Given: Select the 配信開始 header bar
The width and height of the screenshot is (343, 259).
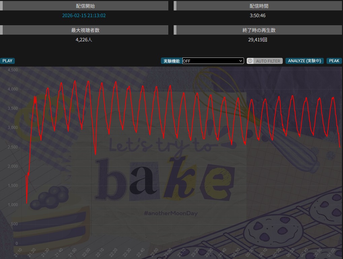Looking at the screenshot, I should coord(84,6).
